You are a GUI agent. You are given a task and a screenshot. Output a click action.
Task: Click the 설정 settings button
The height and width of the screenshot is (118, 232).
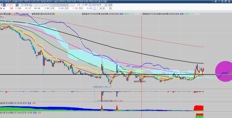[110, 5]
